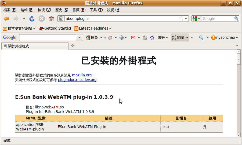Click the page identity icon in address bar
This screenshot has width=242, height=145.
point(61,19)
